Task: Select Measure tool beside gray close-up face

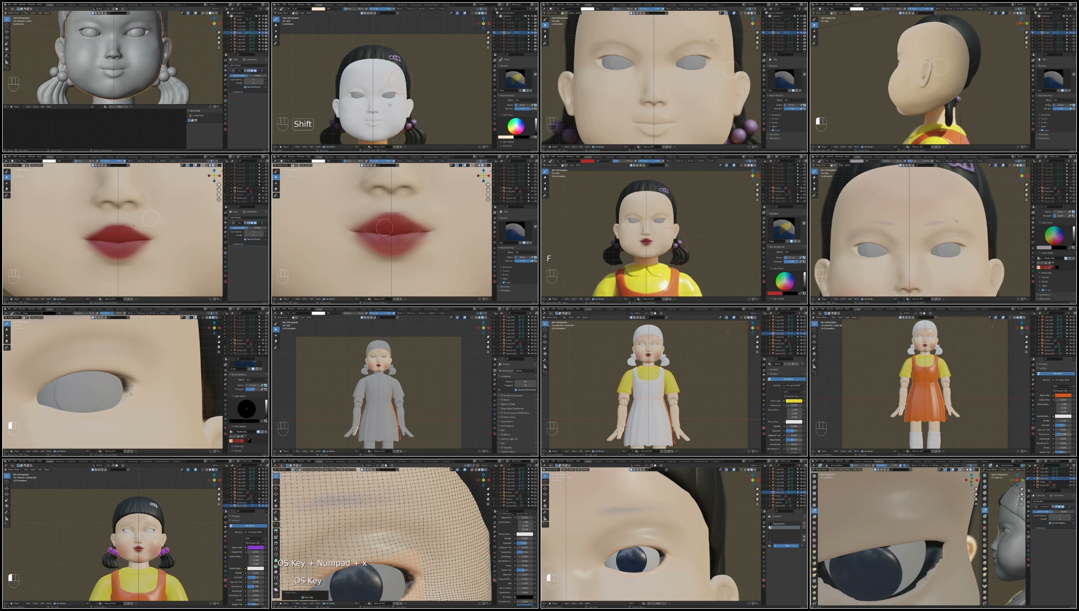Action: click(x=7, y=62)
